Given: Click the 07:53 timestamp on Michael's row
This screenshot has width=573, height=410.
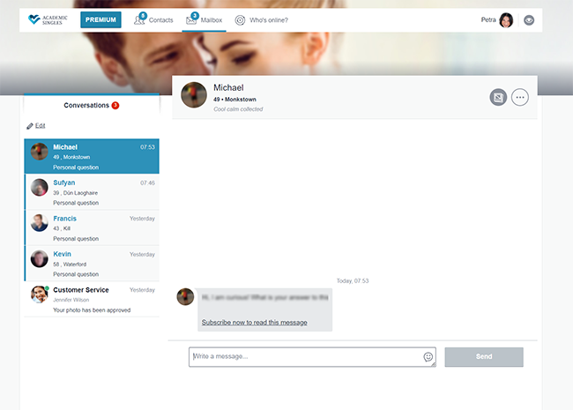Looking at the screenshot, I should click(147, 147).
